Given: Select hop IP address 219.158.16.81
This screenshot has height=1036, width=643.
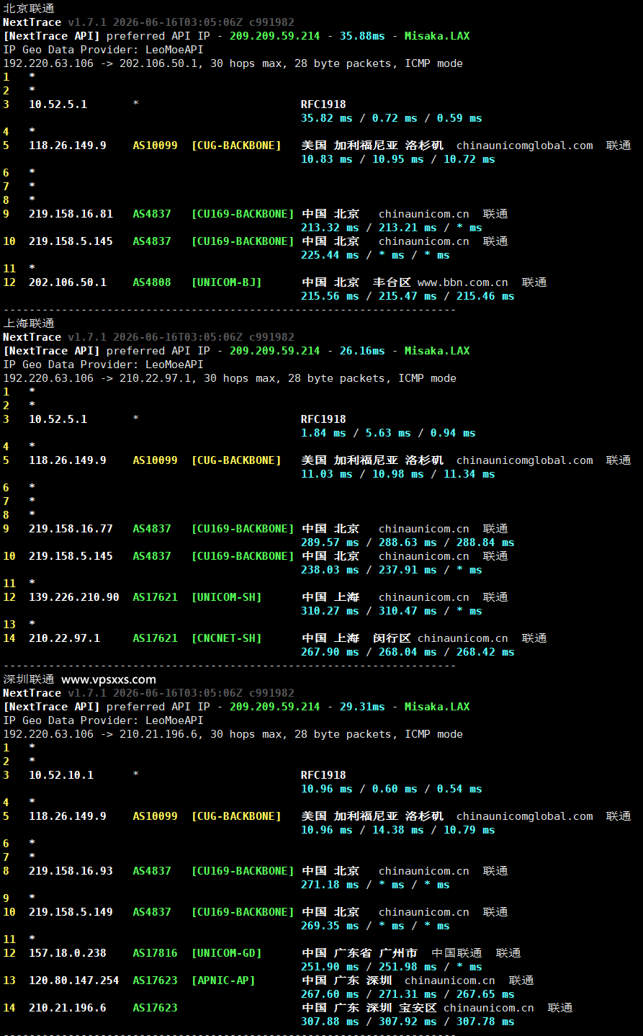Looking at the screenshot, I should tap(71, 214).
